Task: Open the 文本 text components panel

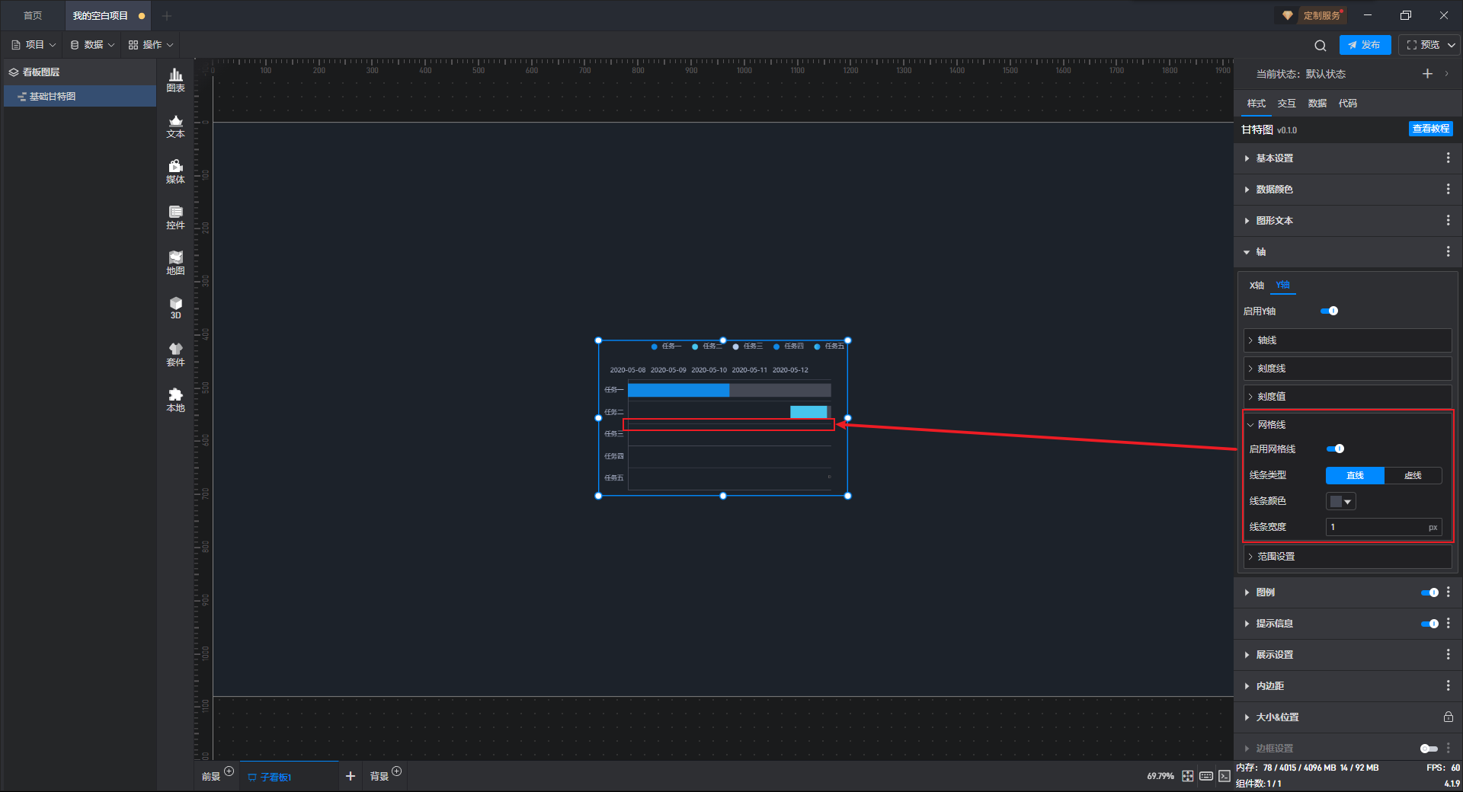Action: click(x=175, y=126)
